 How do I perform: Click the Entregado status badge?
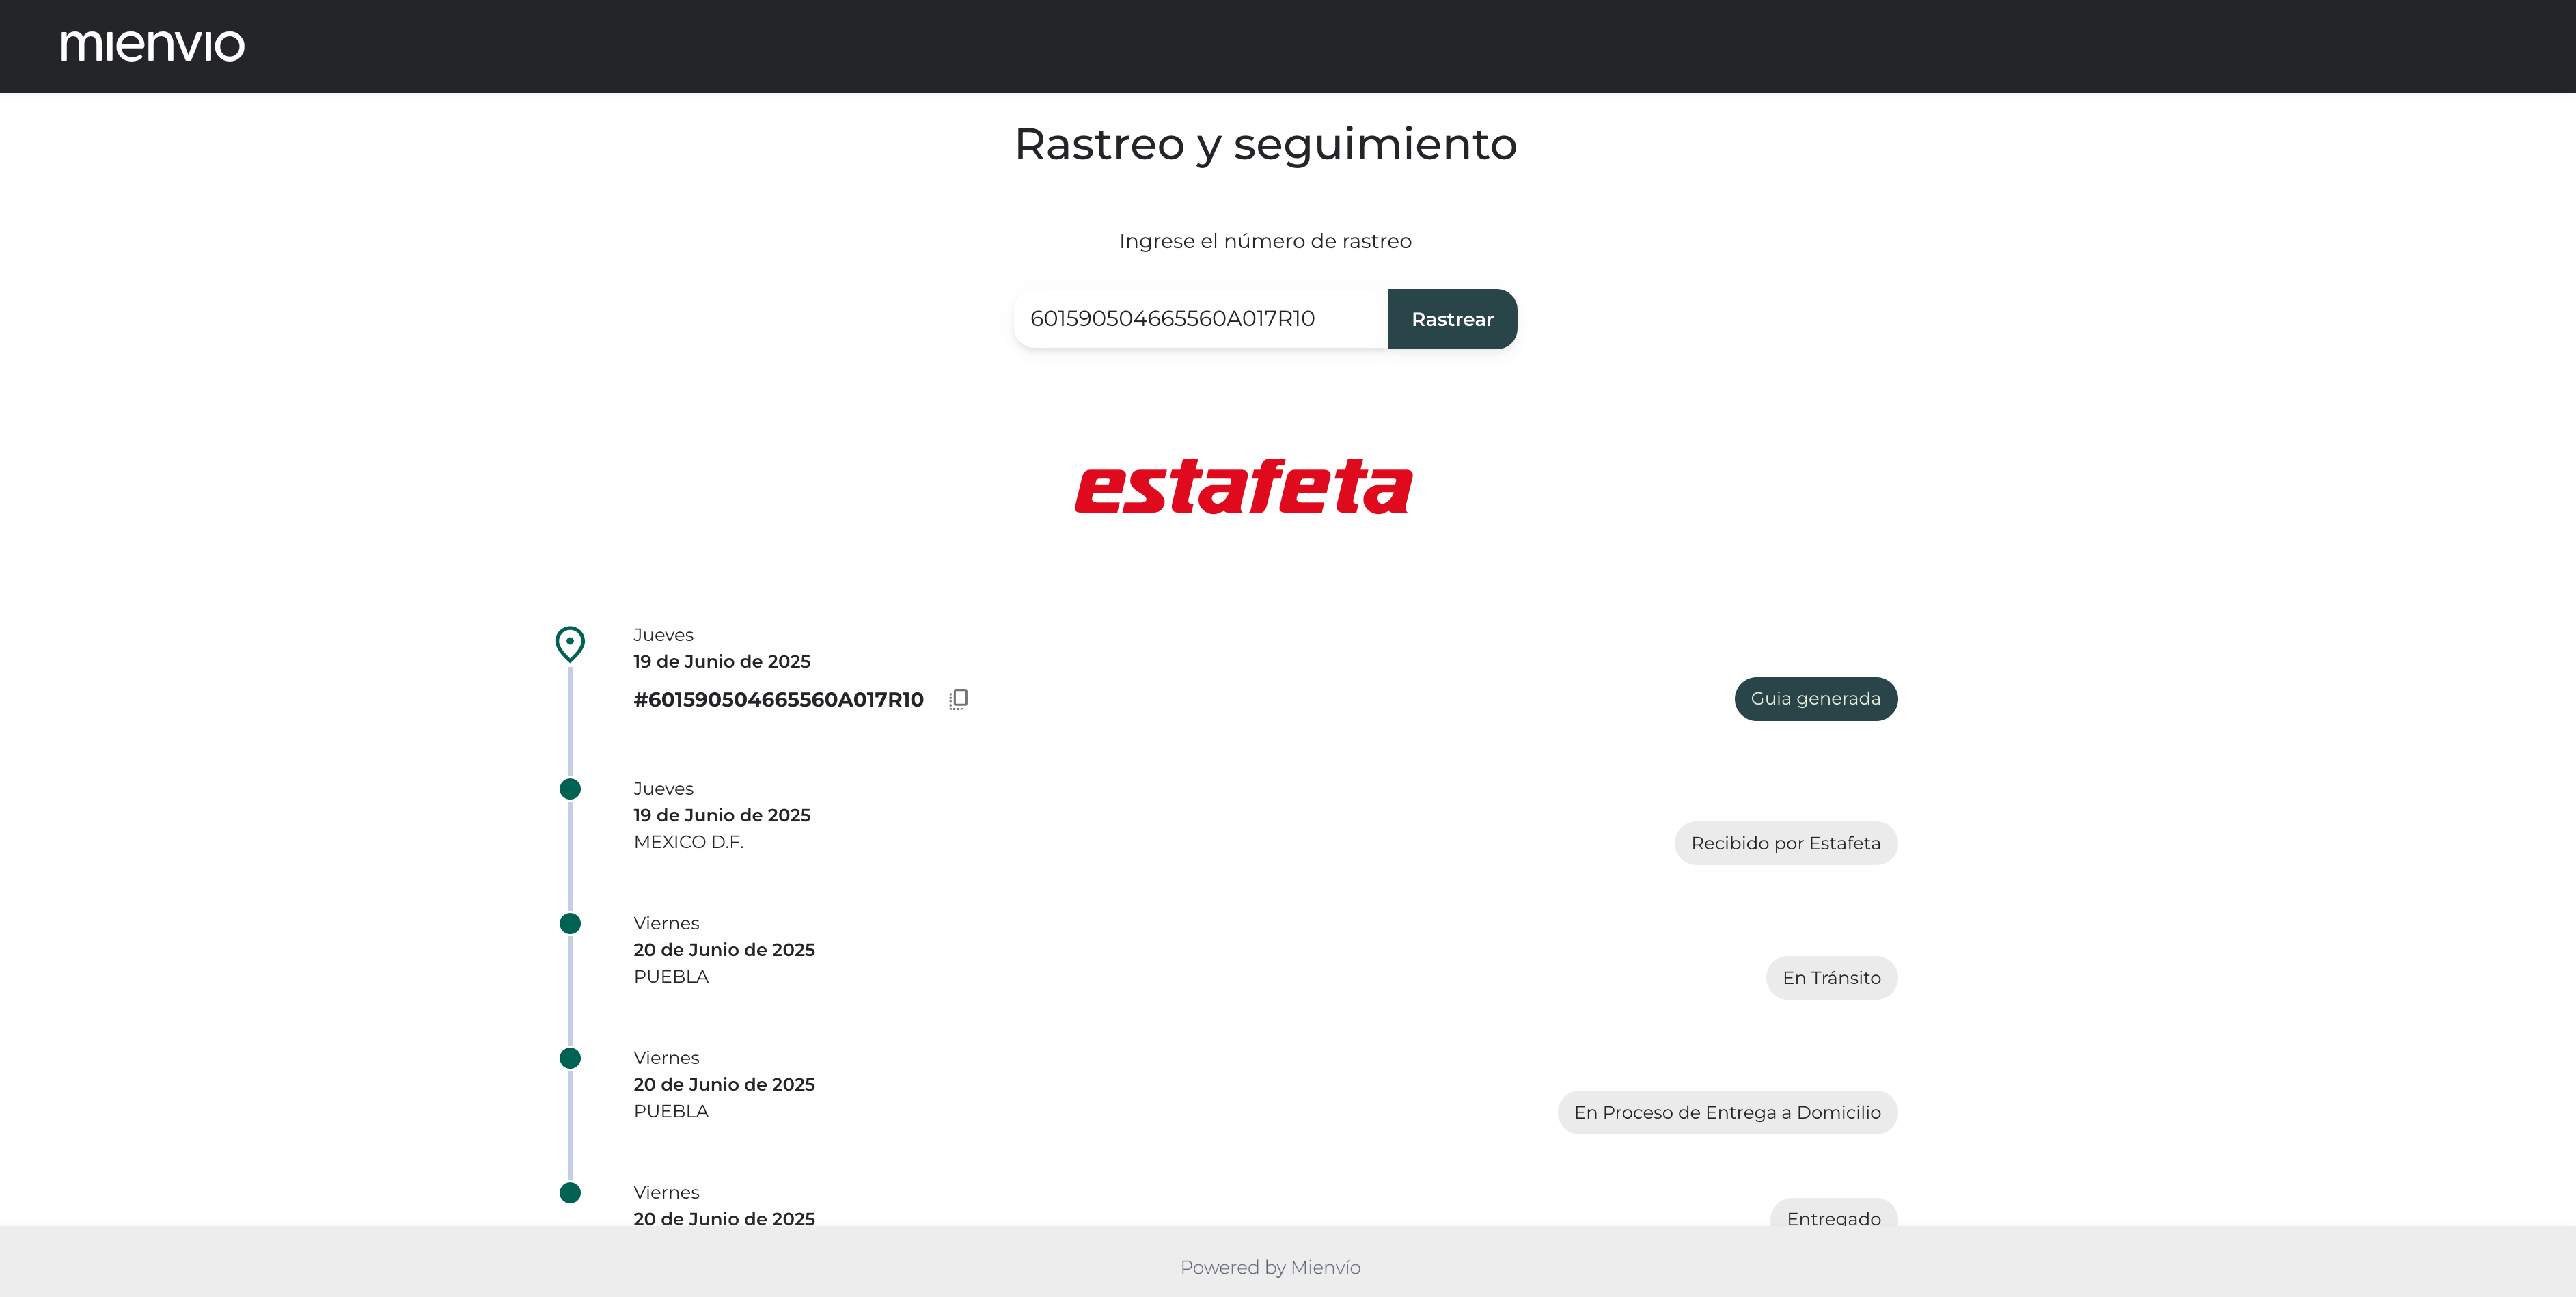[x=1833, y=1216]
